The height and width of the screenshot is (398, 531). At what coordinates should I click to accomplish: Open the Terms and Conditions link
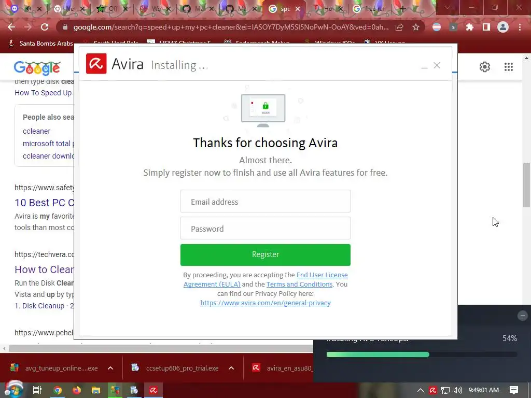tap(299, 285)
